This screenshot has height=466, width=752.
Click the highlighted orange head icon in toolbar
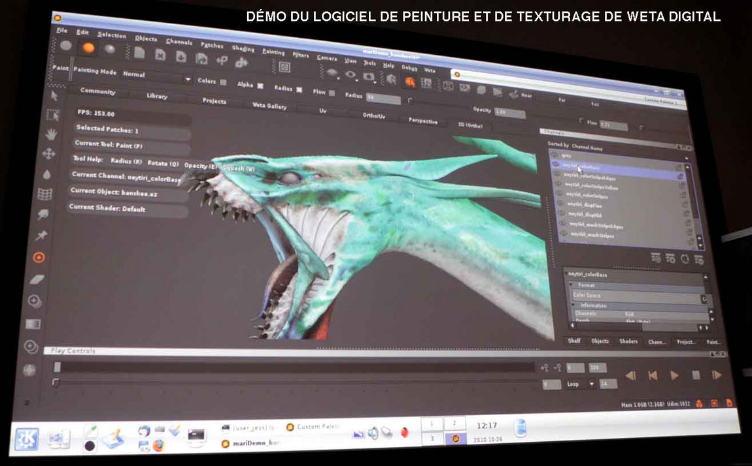pyautogui.click(x=409, y=82)
